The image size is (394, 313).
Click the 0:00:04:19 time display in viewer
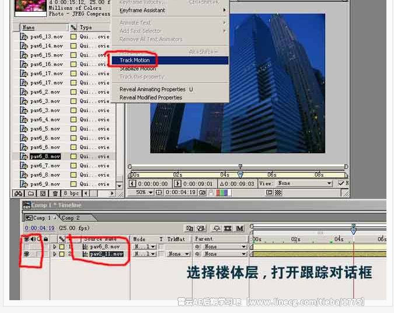coord(180,192)
